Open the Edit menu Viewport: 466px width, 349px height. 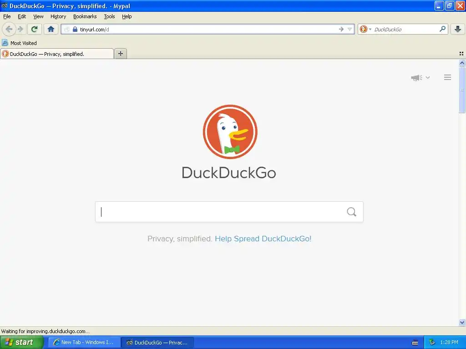tap(22, 16)
